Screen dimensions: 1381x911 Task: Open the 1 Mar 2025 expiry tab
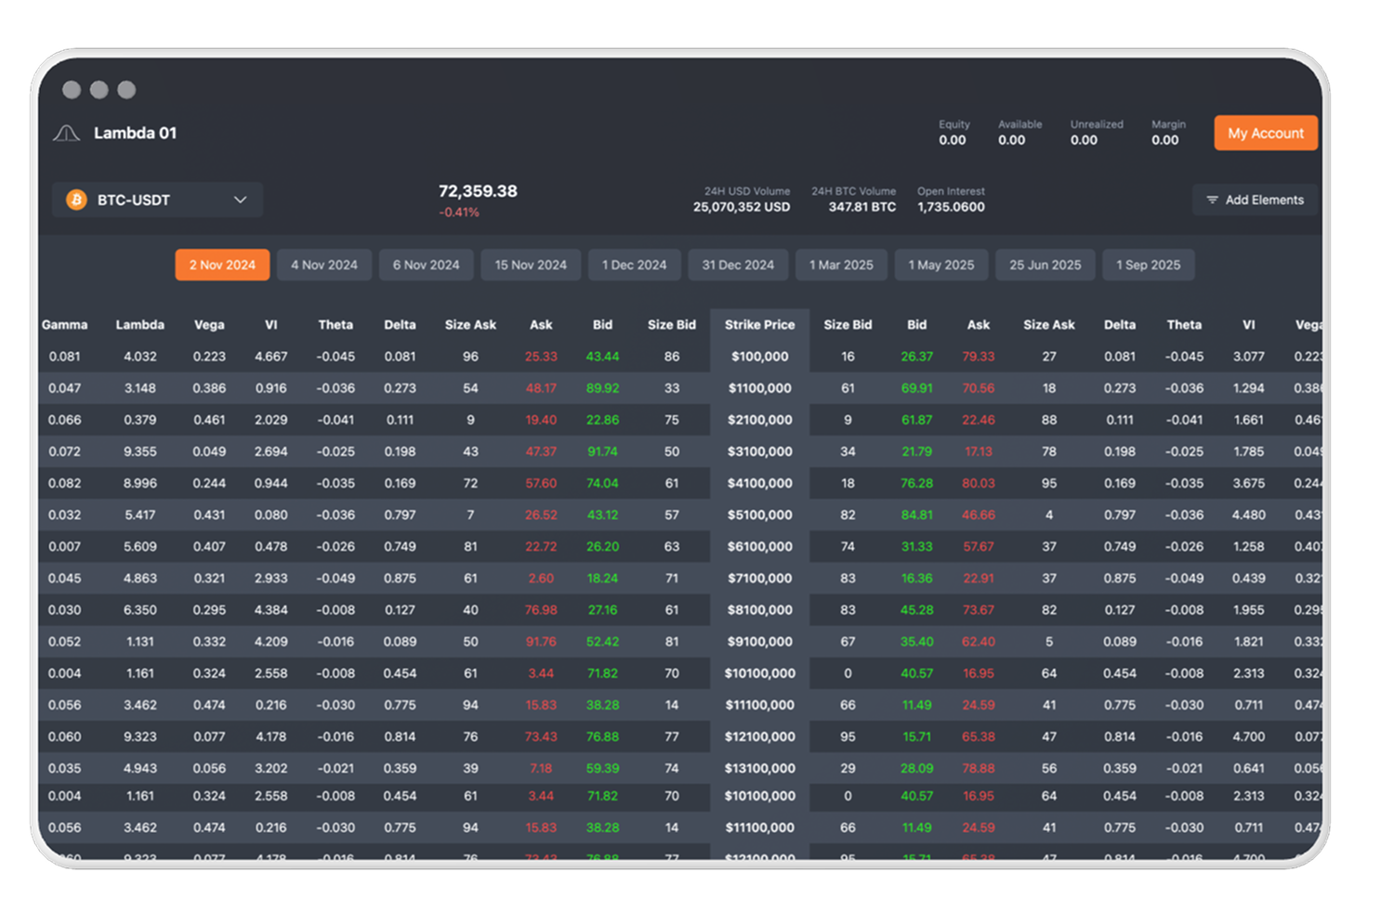coord(841,265)
